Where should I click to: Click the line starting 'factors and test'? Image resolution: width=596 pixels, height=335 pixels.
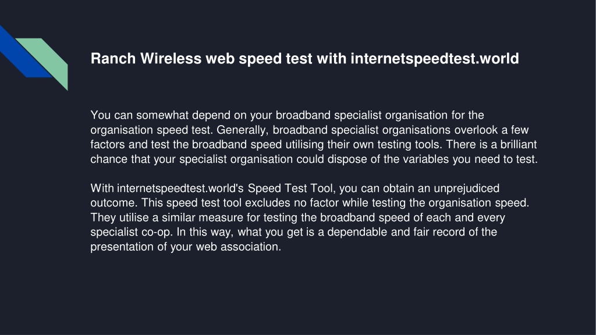pos(314,144)
